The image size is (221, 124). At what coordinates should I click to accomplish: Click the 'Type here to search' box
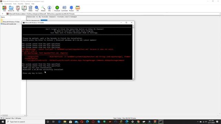coord(25,122)
